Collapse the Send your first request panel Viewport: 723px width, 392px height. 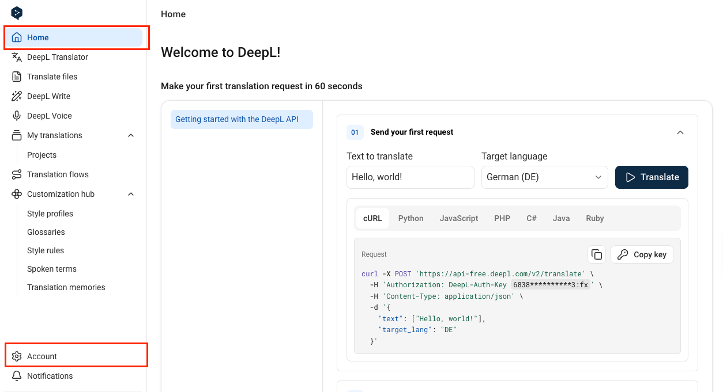pyautogui.click(x=680, y=132)
